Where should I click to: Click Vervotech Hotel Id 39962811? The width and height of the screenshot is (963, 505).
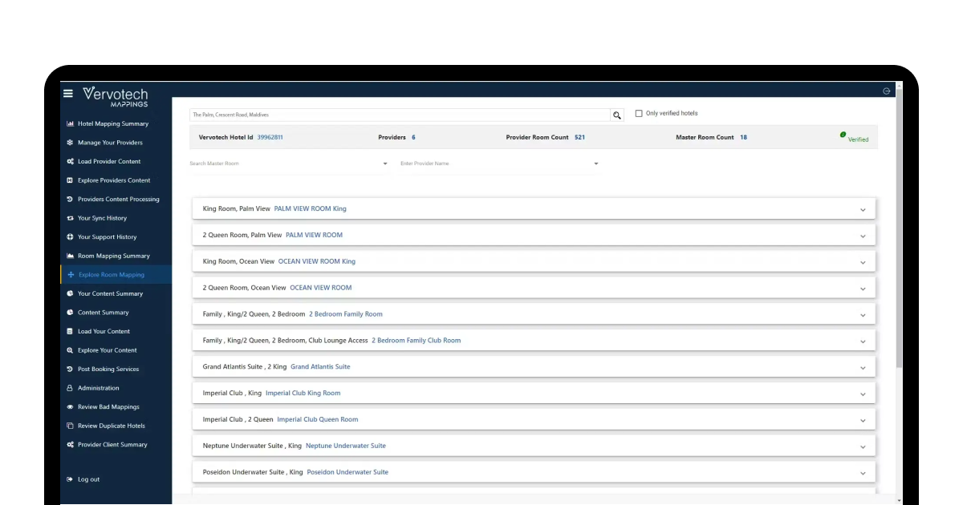[x=270, y=137]
